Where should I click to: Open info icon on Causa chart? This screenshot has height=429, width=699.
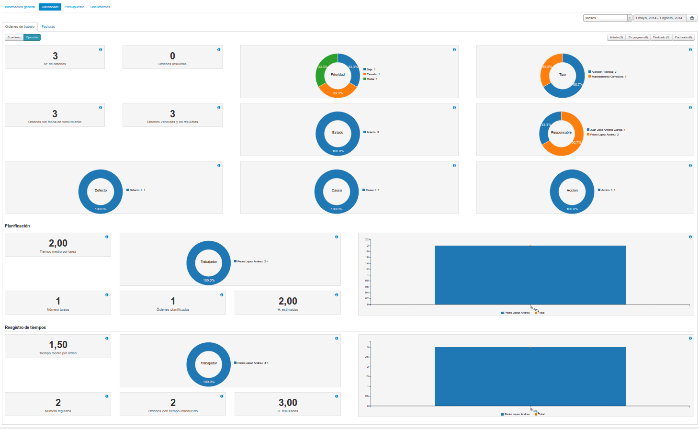pos(454,166)
